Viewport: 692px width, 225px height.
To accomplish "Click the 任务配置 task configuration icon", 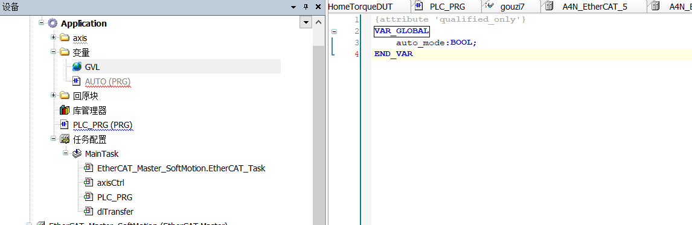I will coord(65,139).
